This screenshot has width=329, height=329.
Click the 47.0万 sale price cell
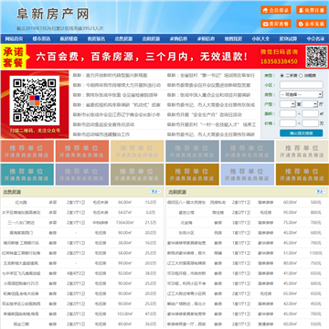[151, 313]
